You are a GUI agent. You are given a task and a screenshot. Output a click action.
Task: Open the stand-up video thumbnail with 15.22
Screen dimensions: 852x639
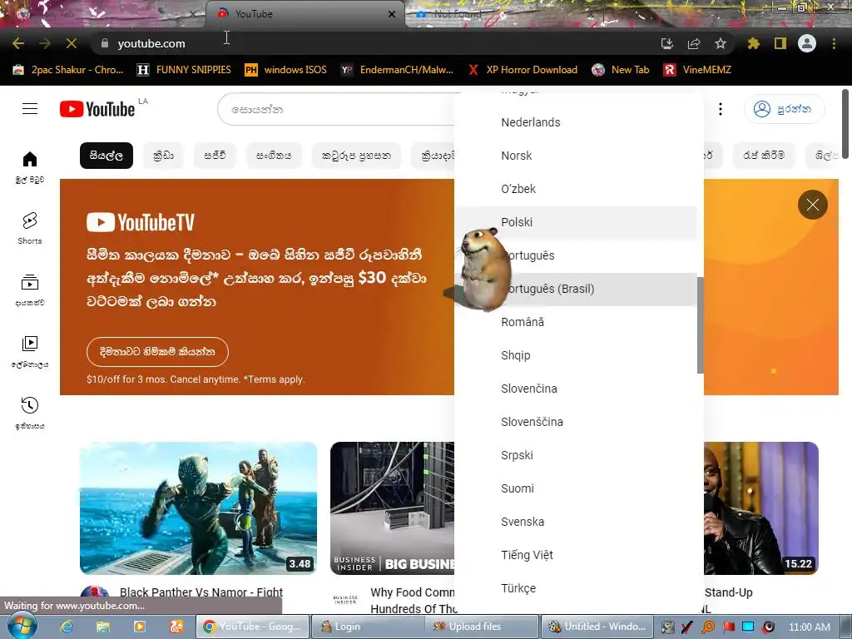760,508
